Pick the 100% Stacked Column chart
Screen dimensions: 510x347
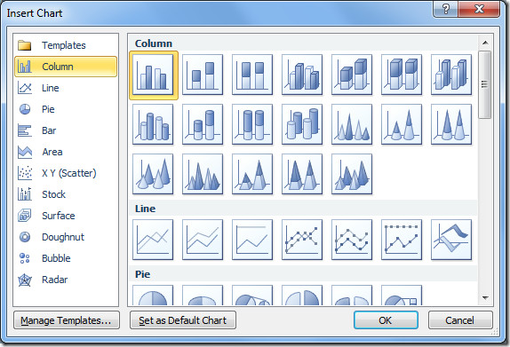pos(252,75)
